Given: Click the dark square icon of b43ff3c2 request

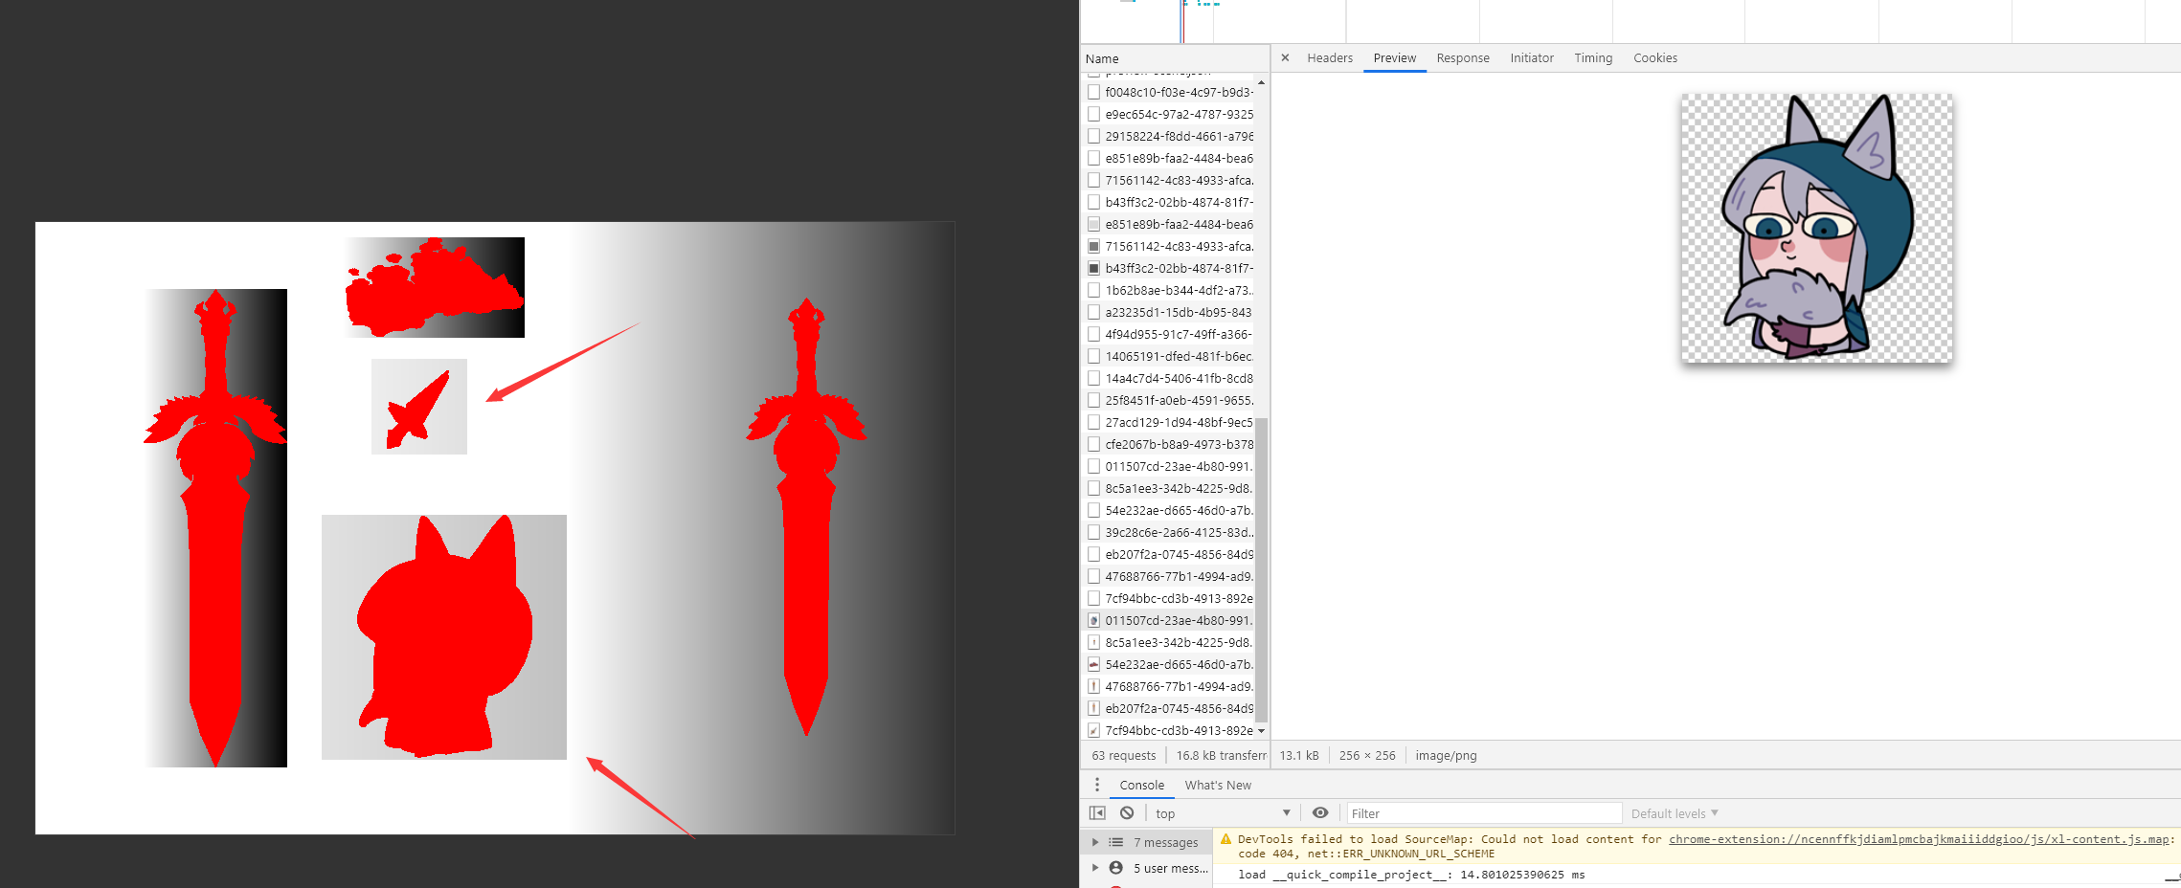Looking at the screenshot, I should tap(1093, 268).
